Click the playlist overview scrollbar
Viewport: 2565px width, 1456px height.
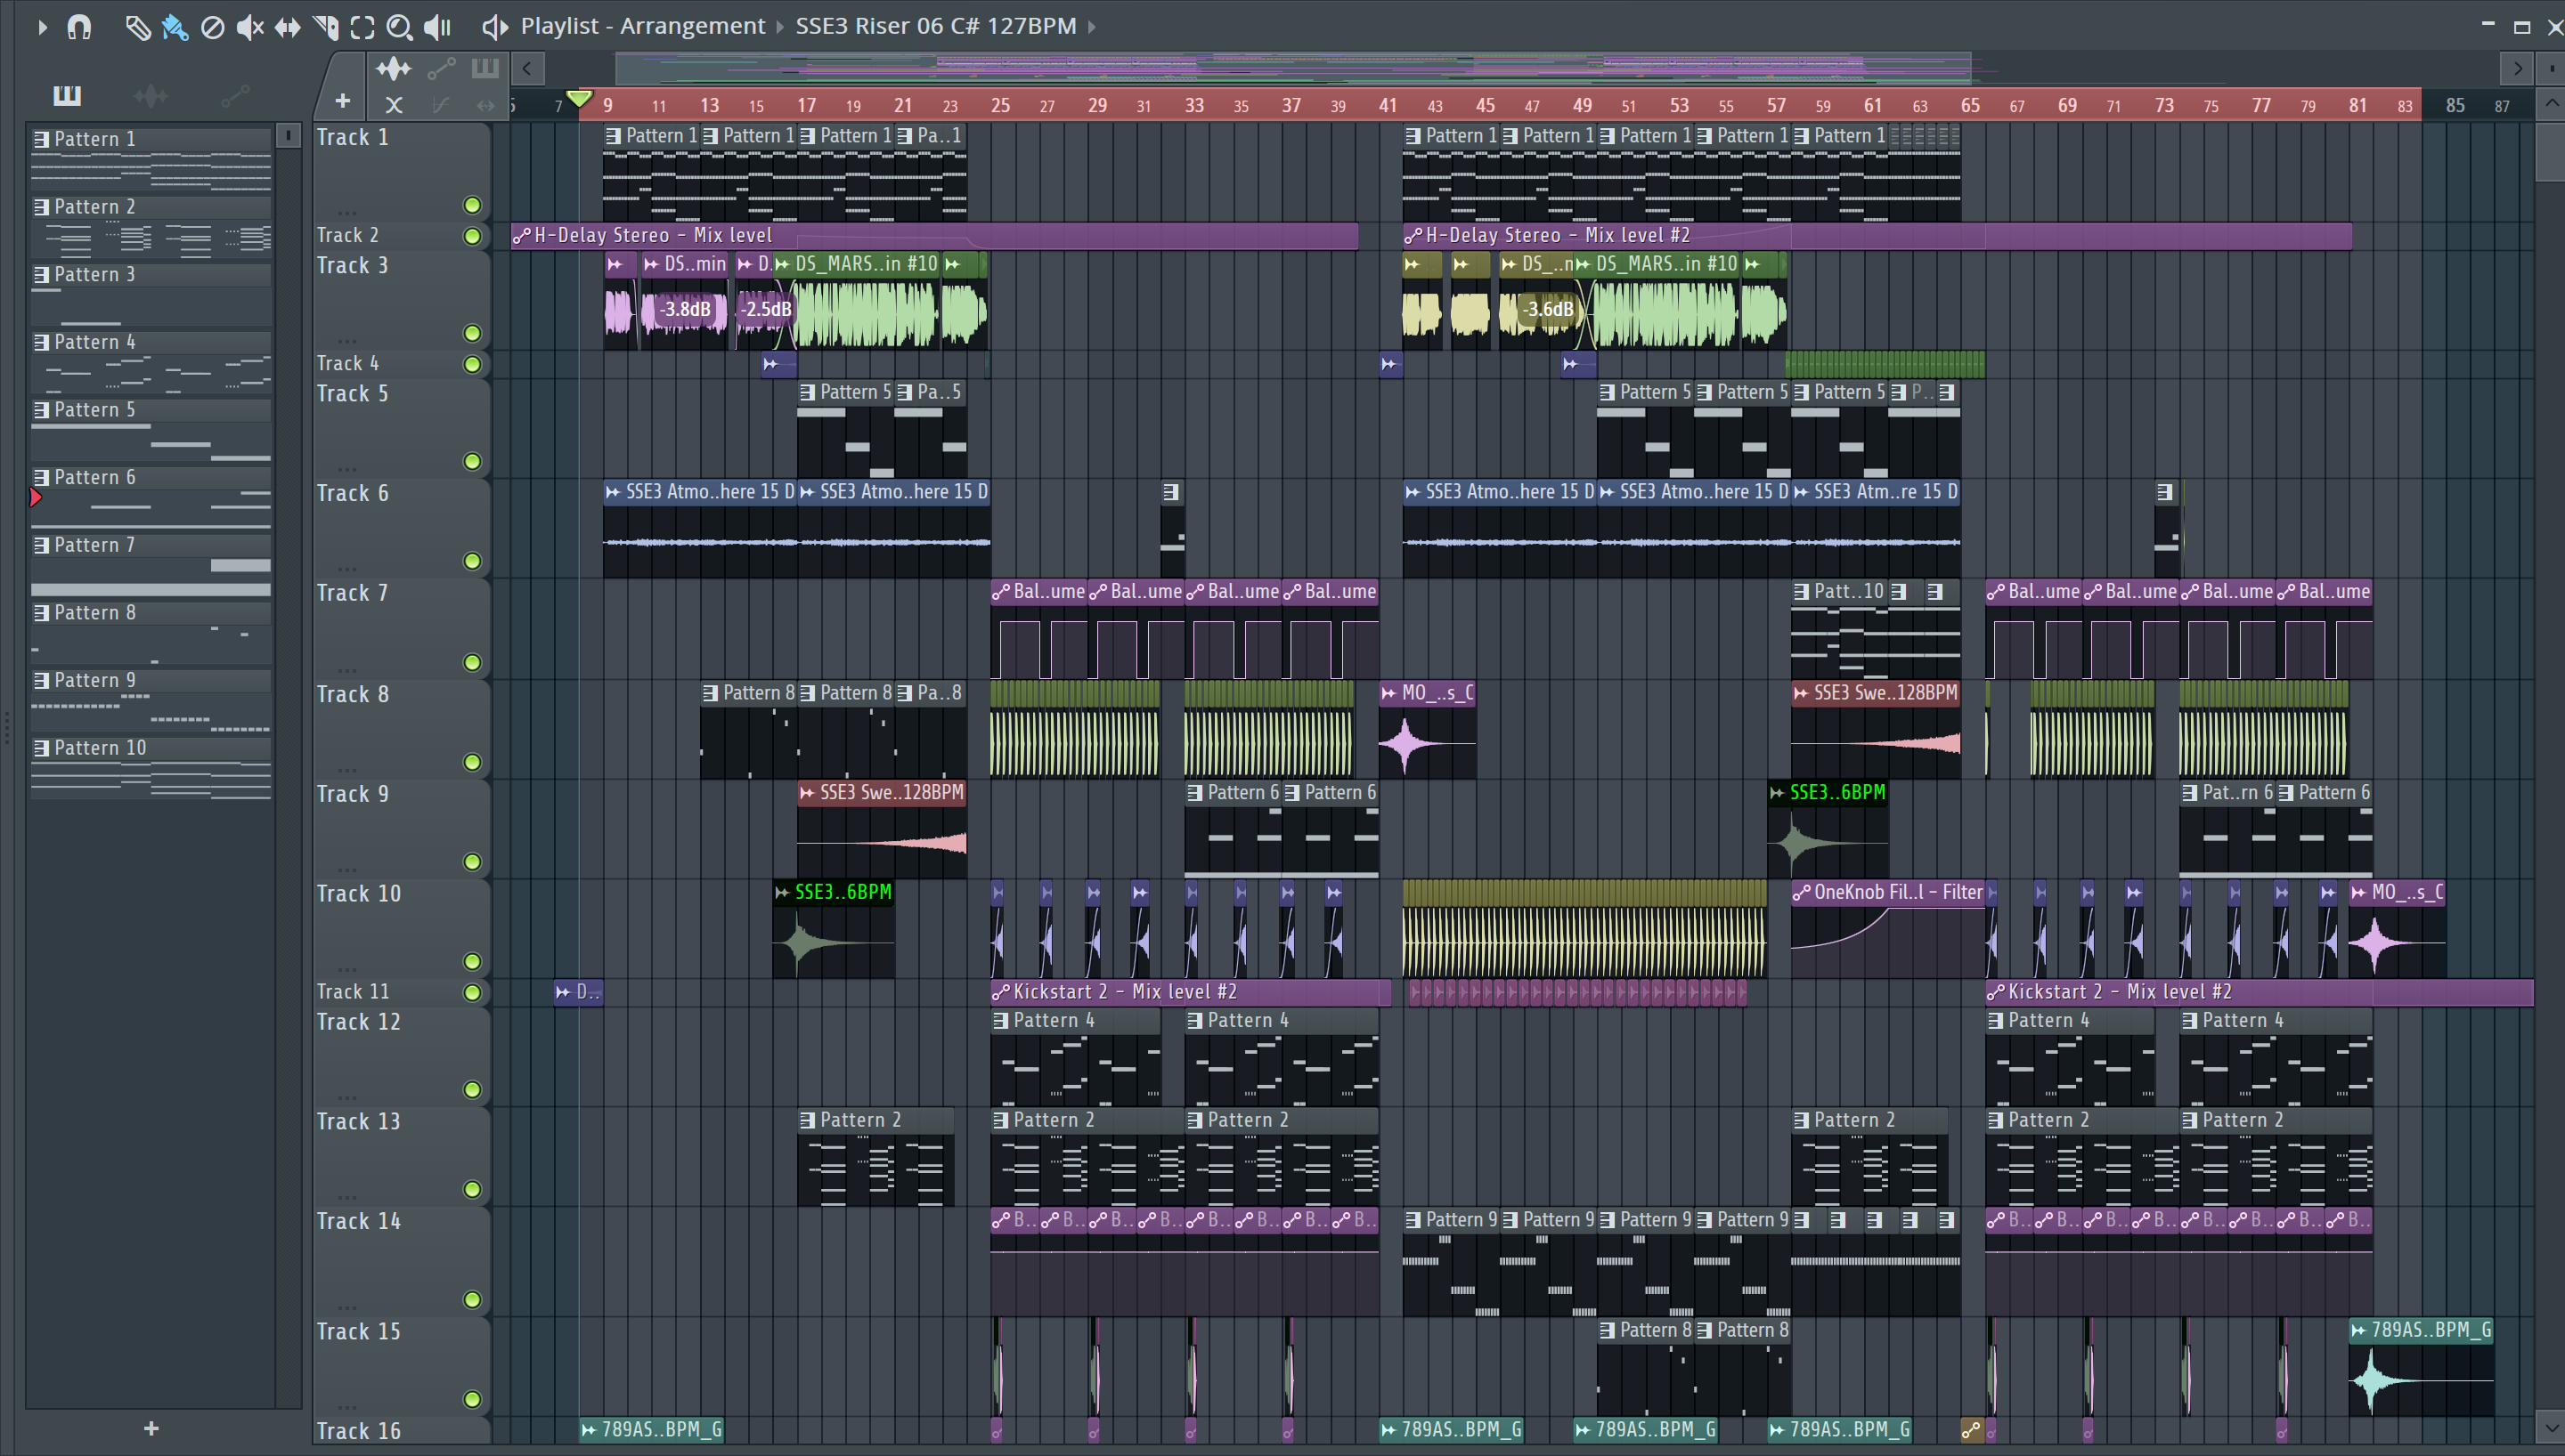(1292, 68)
